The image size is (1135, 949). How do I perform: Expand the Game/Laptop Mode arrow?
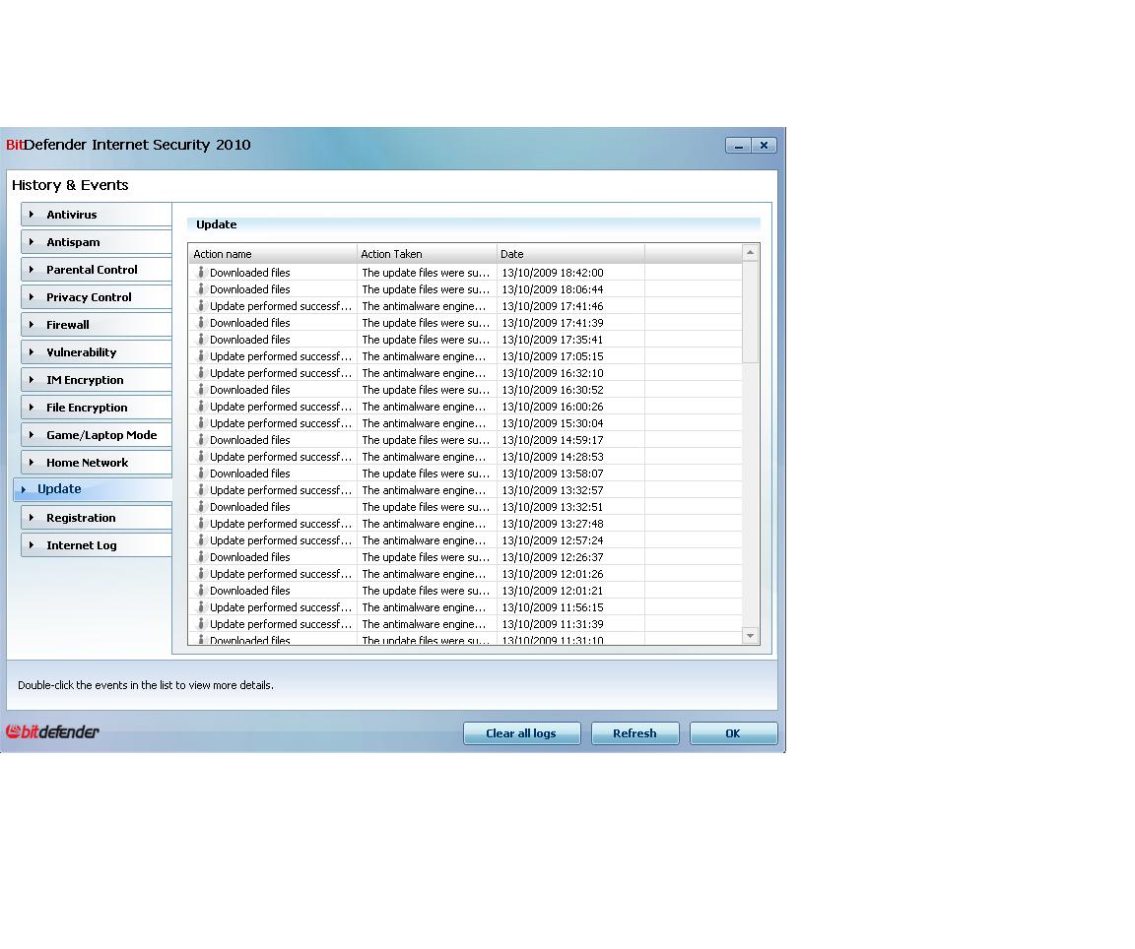[x=32, y=435]
